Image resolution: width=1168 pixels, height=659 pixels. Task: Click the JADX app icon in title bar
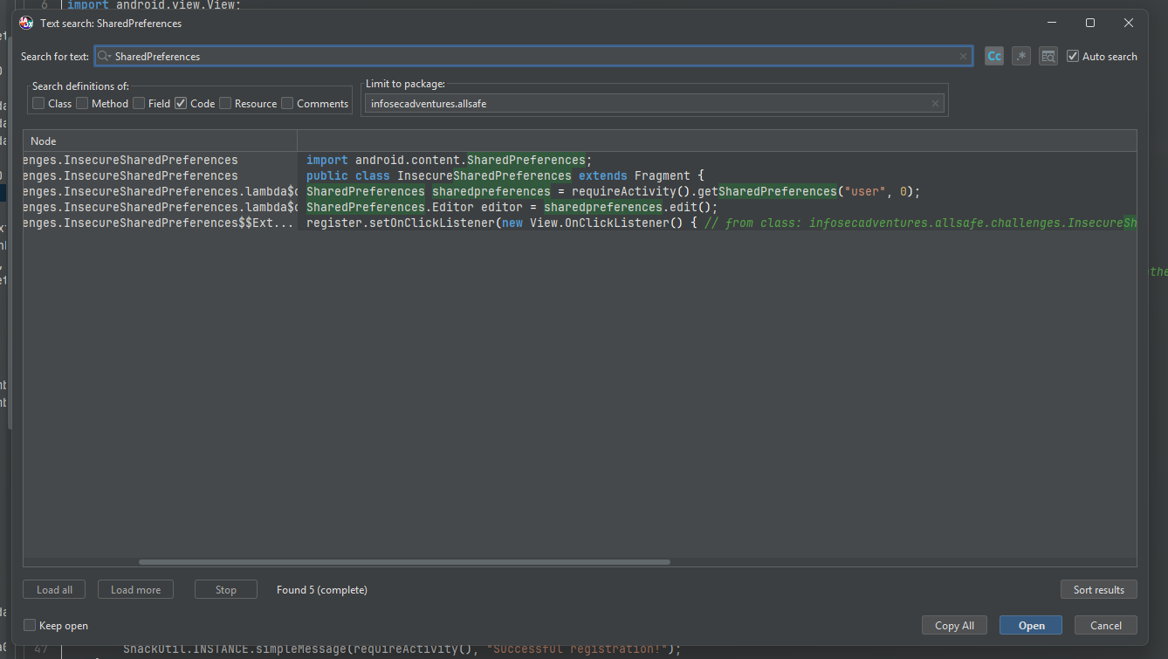[x=26, y=23]
